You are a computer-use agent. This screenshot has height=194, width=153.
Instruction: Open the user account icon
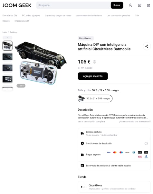point(130,5)
